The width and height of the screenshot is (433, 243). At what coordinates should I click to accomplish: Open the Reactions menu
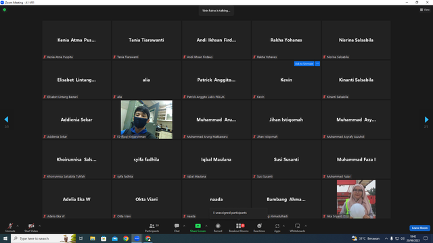pos(259,227)
